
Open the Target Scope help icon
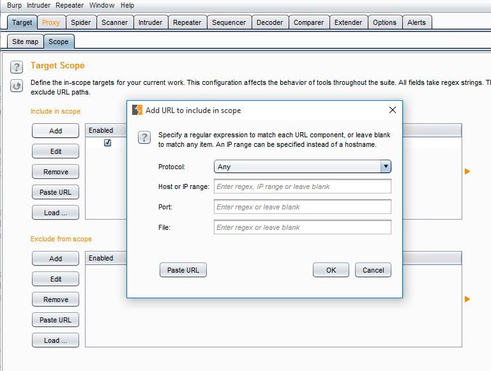tap(17, 67)
